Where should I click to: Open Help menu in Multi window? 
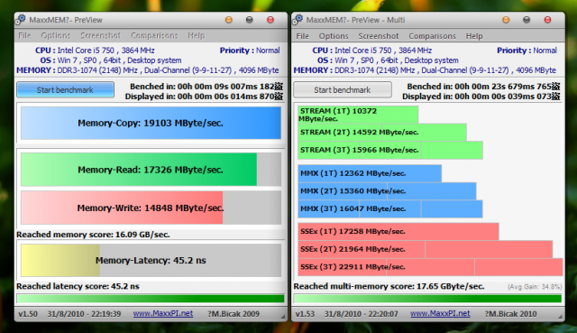(x=474, y=36)
